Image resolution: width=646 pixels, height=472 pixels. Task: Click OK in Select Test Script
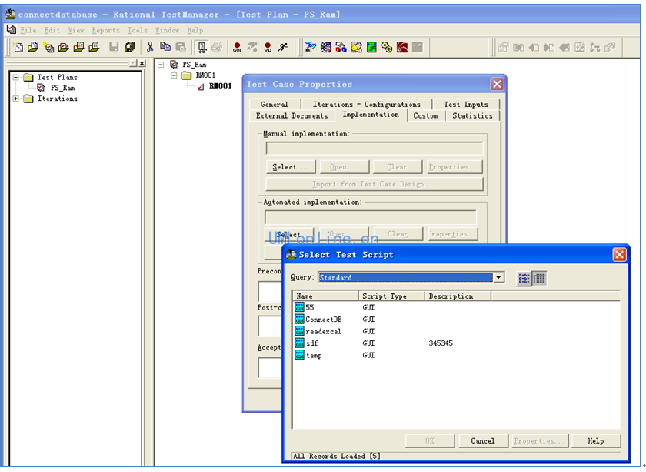coord(430,440)
